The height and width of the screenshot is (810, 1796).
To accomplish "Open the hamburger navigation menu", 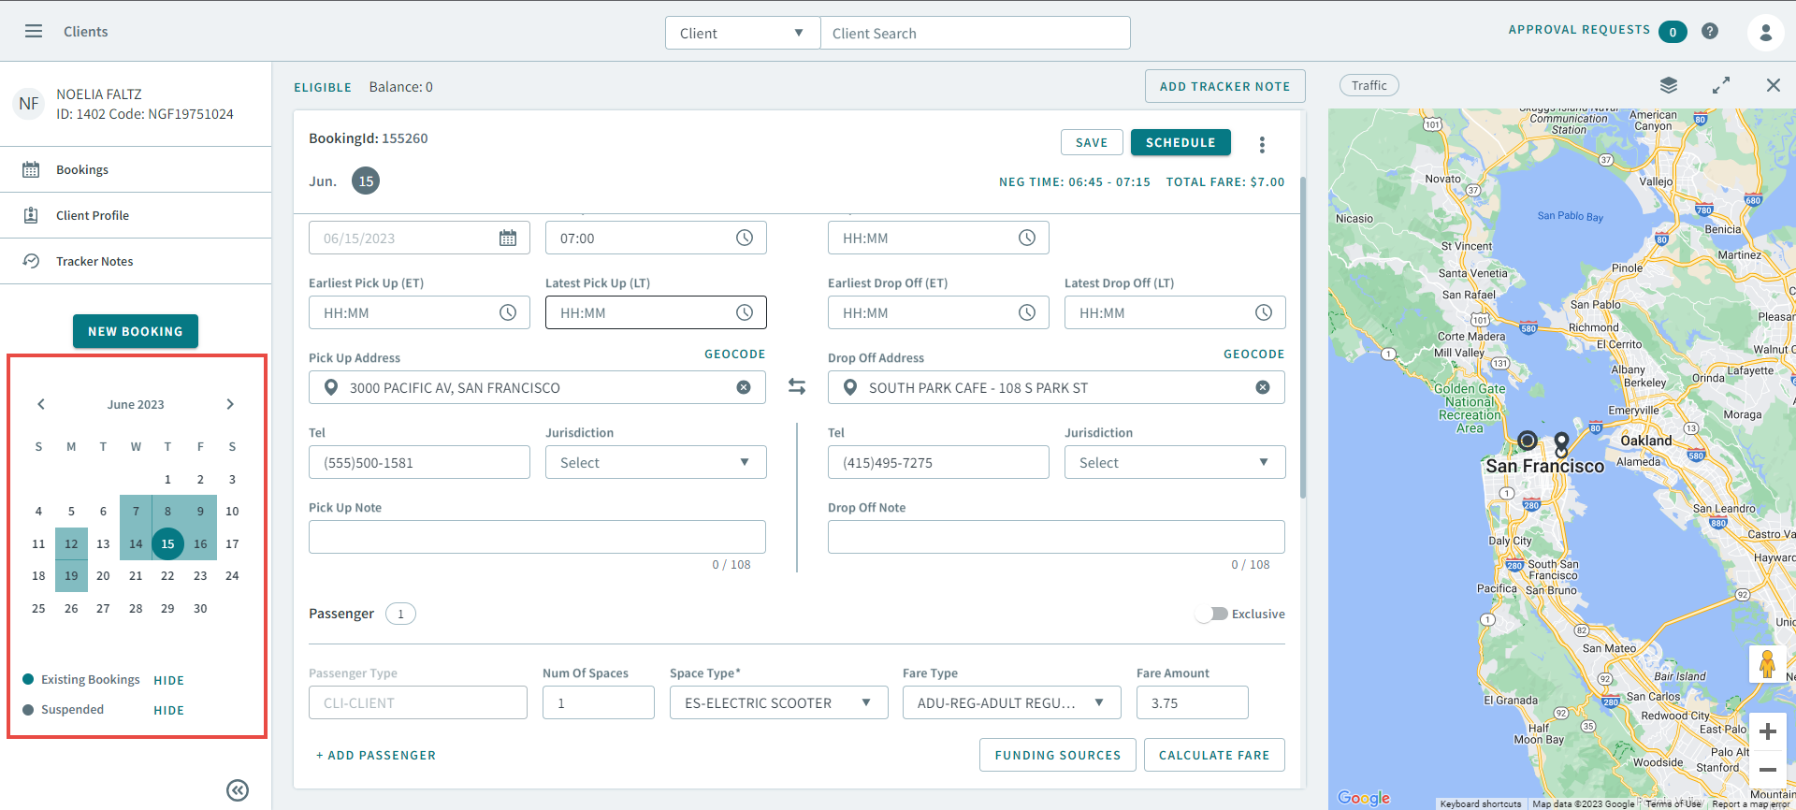I will 34,31.
